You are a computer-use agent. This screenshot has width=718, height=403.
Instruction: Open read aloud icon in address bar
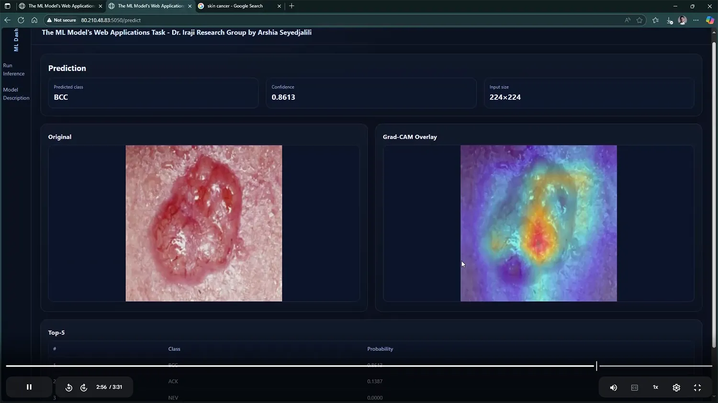point(628,20)
